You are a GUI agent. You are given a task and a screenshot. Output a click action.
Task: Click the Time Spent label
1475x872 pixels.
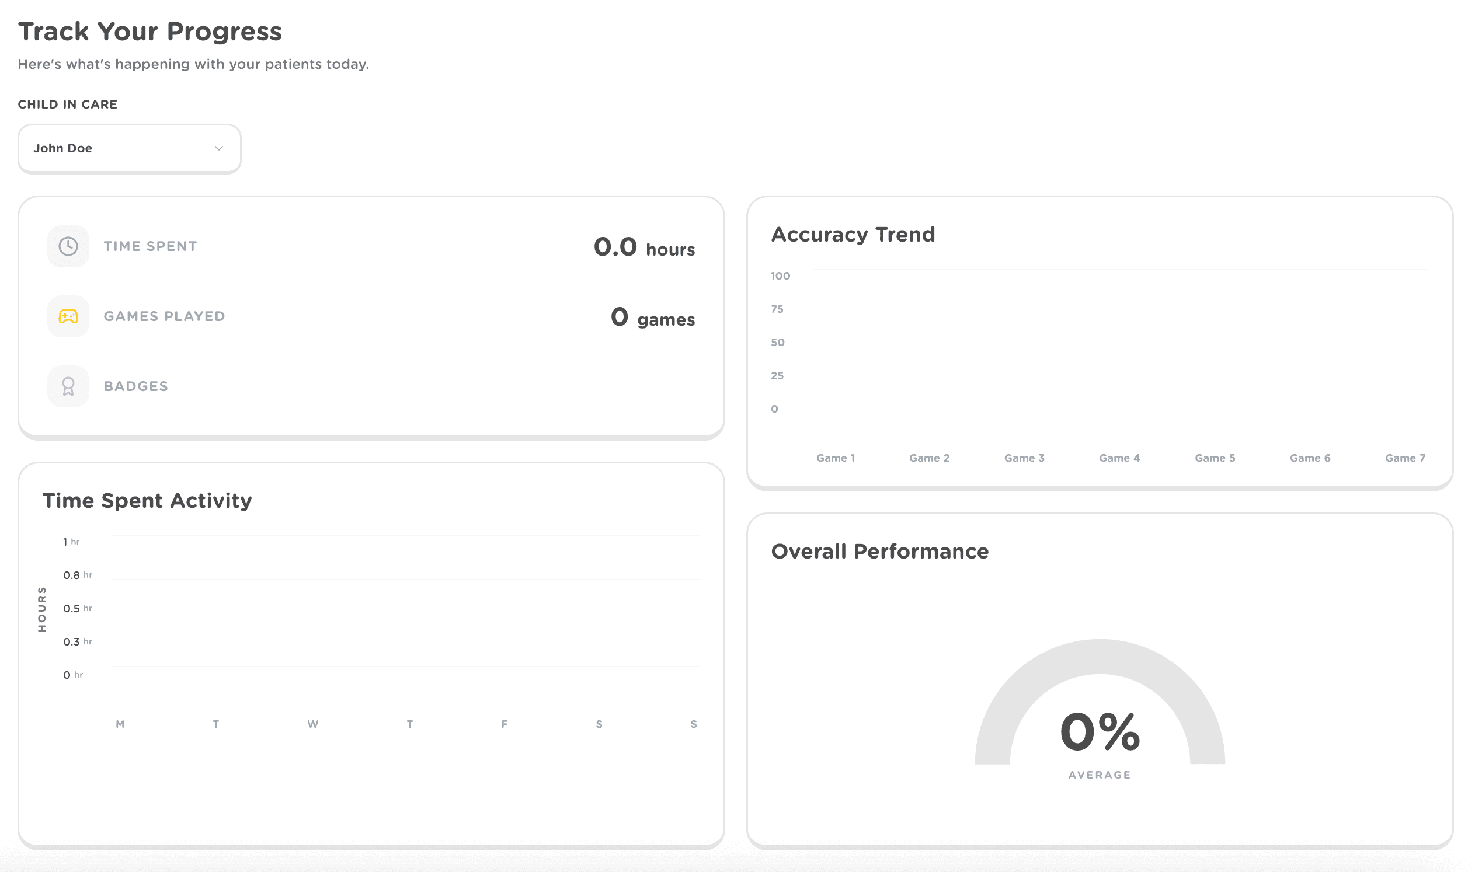tap(151, 246)
